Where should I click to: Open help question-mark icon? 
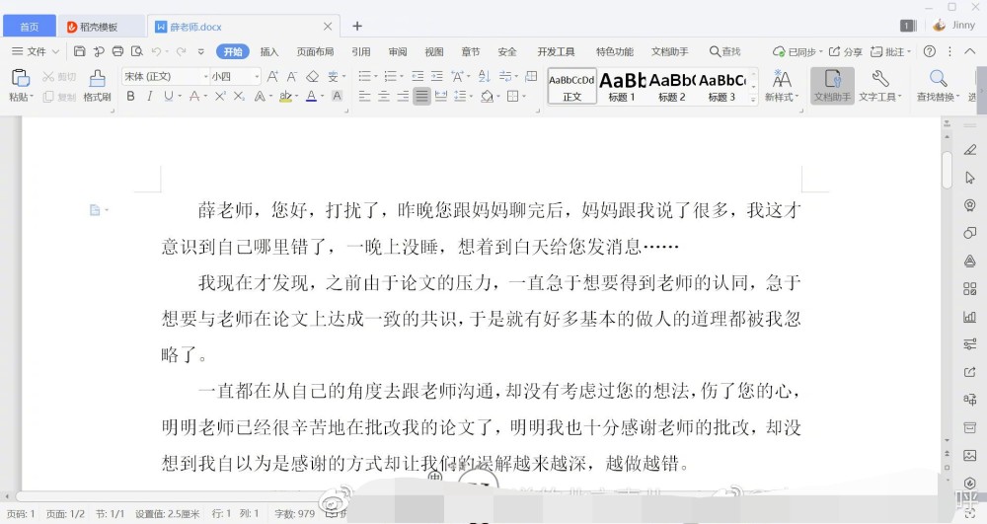[x=929, y=51]
